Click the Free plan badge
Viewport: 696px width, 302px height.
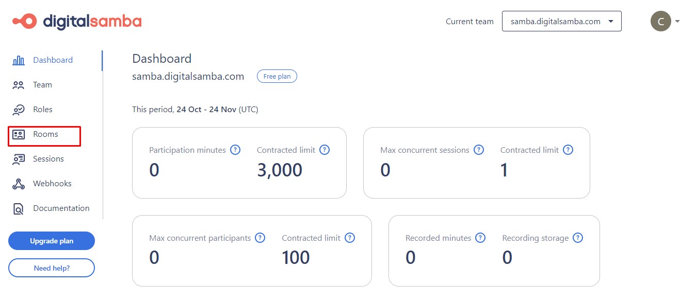277,76
